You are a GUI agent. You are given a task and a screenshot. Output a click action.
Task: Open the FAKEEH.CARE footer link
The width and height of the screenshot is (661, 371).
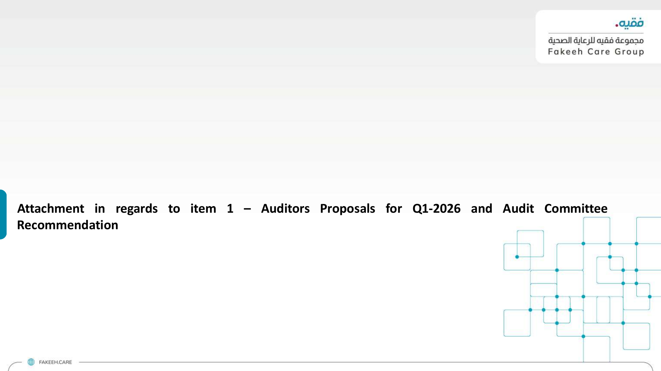click(x=56, y=362)
